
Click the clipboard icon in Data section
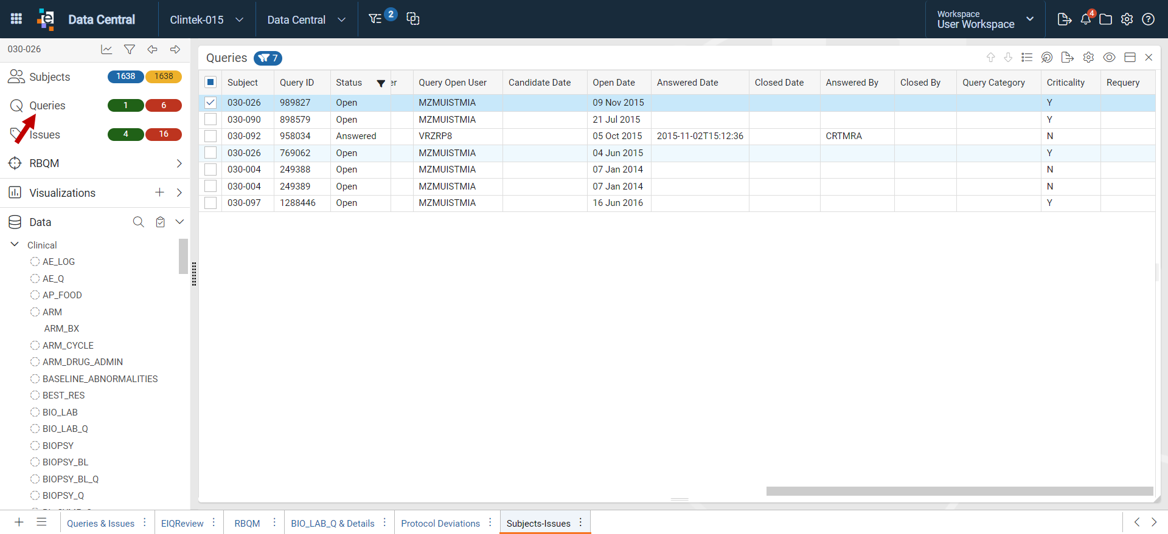(x=160, y=222)
